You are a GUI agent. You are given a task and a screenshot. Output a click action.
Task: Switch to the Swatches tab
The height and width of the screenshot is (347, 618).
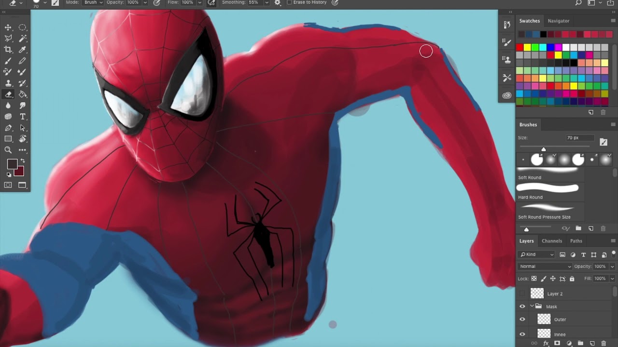tap(530, 21)
